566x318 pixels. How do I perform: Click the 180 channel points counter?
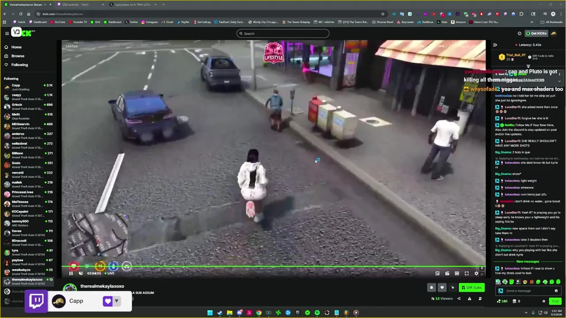tap(502, 301)
